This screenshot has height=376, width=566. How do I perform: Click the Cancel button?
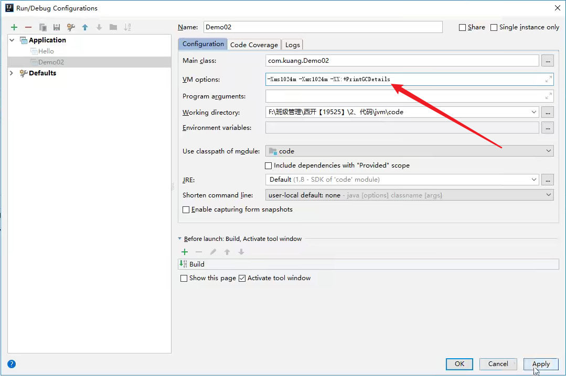point(498,364)
